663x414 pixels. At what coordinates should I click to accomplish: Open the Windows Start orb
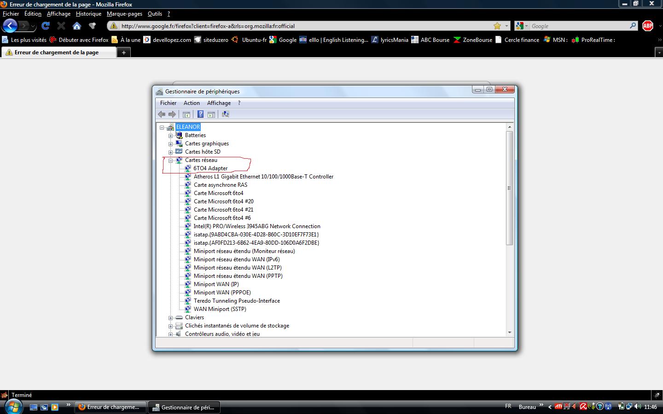pyautogui.click(x=13, y=407)
